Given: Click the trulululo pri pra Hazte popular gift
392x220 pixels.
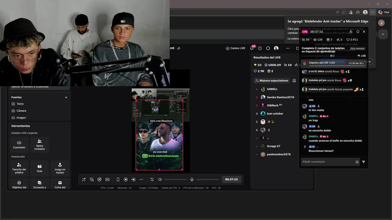Looking at the screenshot, I should point(333,89).
